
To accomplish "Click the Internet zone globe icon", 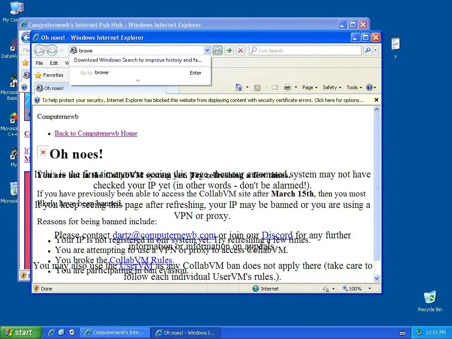I will tap(256, 289).
